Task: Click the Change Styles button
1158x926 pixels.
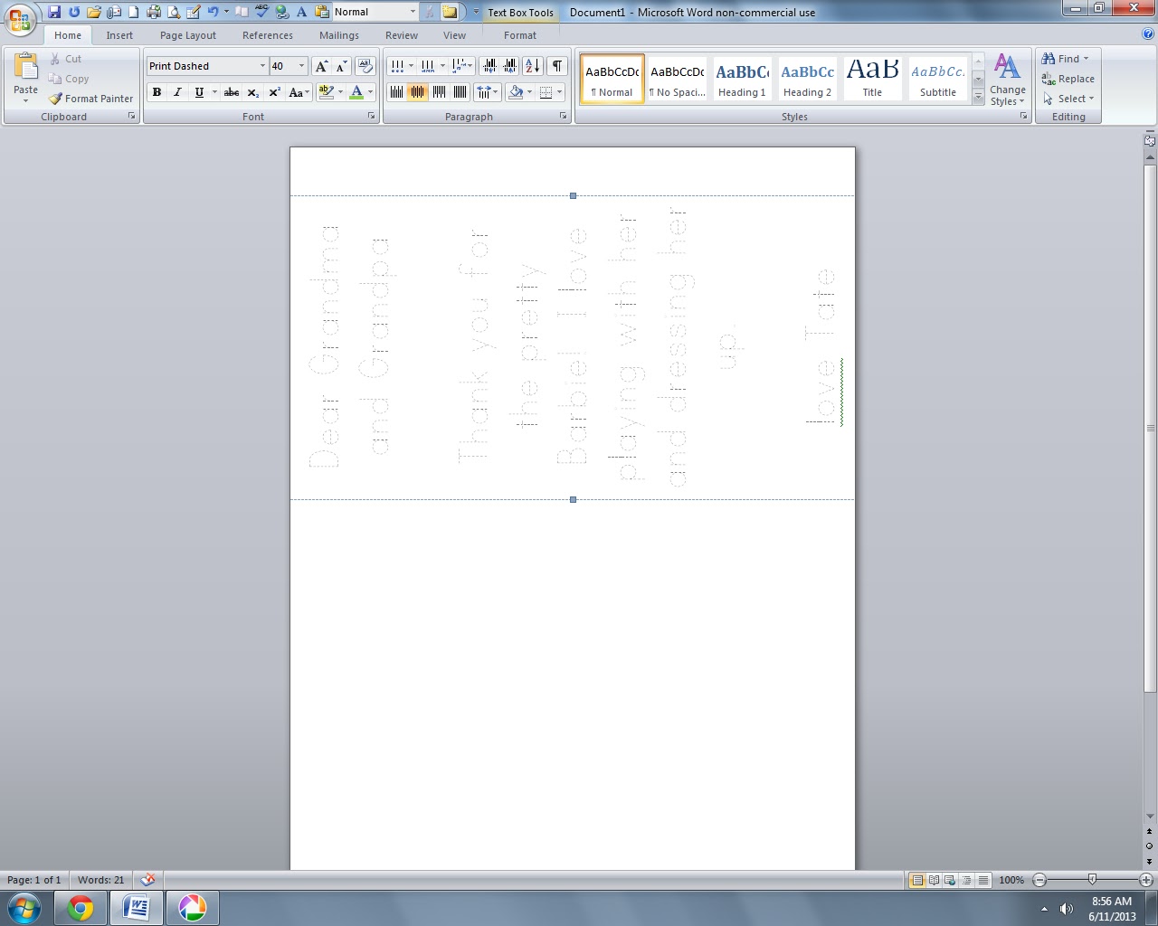Action: (1008, 80)
